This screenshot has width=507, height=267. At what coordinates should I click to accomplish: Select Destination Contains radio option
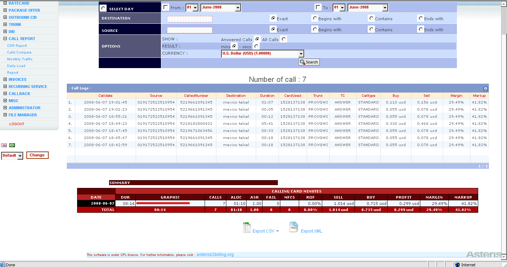(372, 18)
